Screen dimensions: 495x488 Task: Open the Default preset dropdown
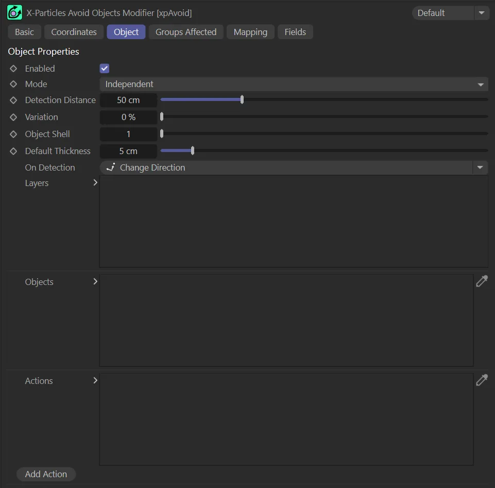point(450,13)
